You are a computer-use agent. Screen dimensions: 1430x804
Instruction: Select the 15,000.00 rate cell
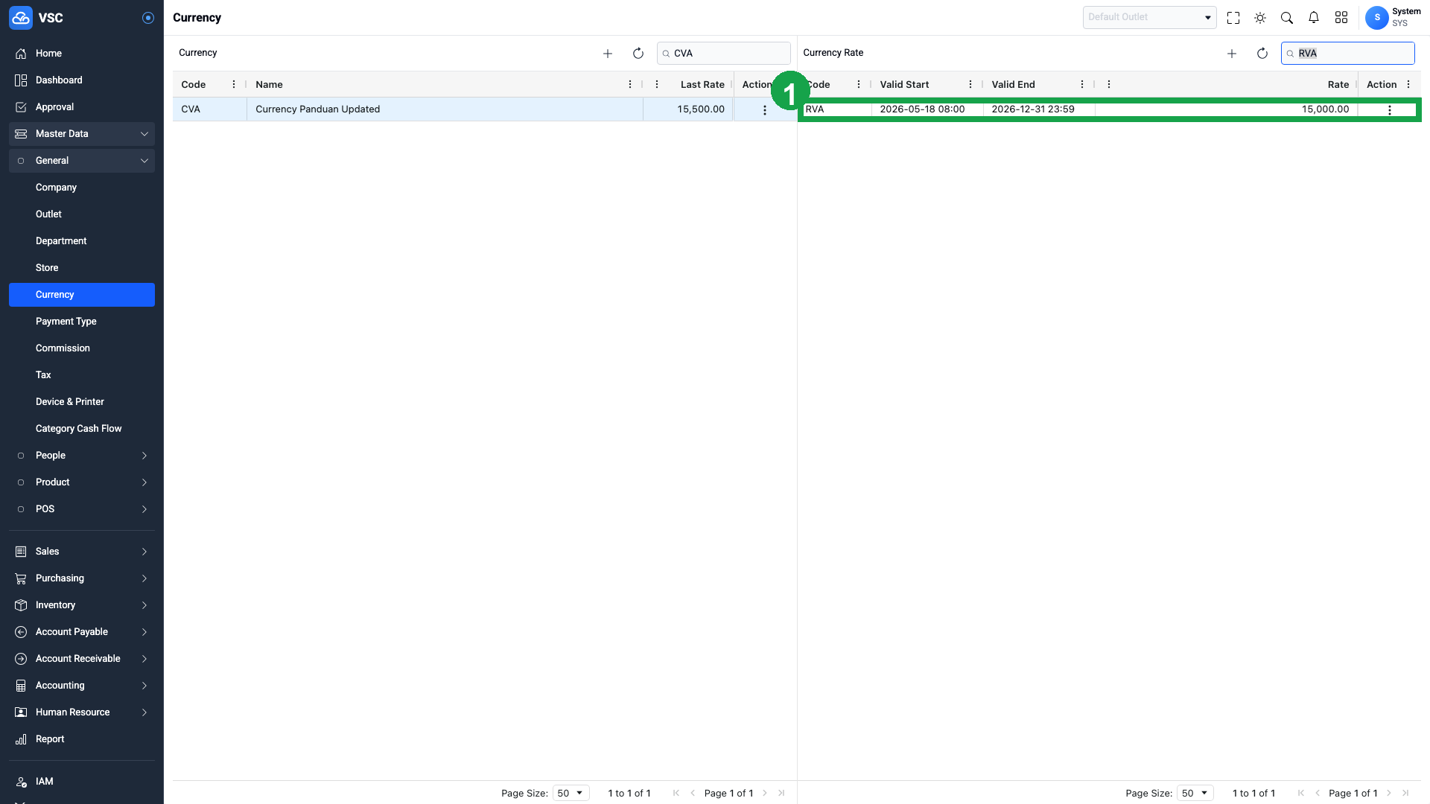1227,109
